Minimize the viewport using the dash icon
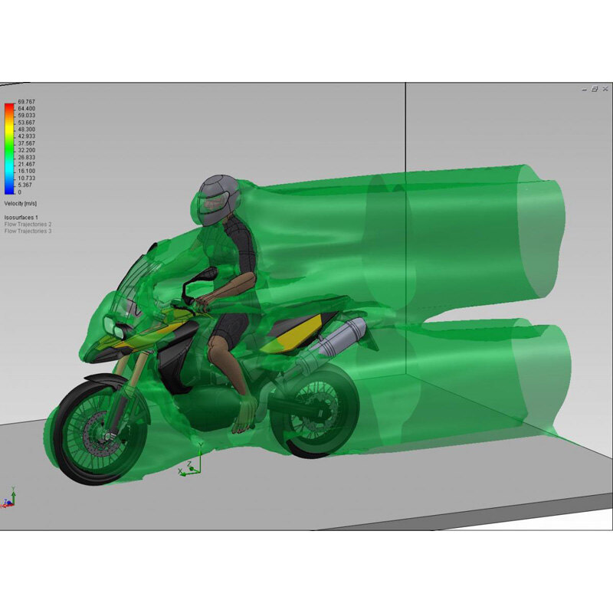The width and height of the screenshot is (613, 613). pyautogui.click(x=585, y=90)
